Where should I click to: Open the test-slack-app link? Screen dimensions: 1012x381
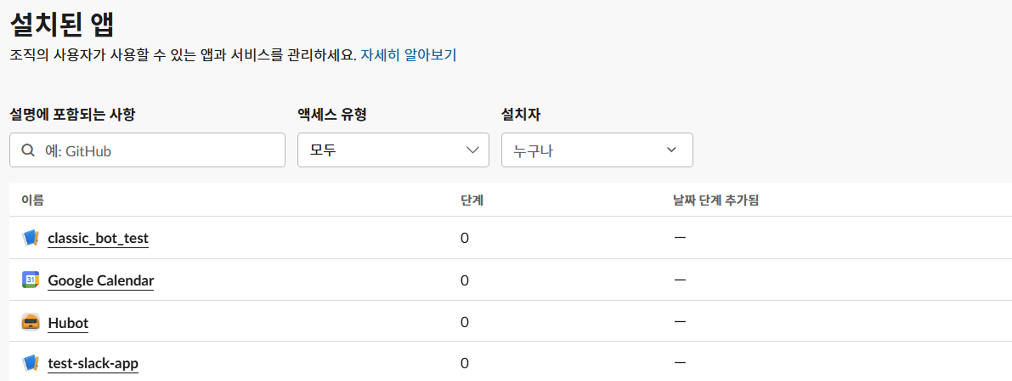(x=93, y=364)
